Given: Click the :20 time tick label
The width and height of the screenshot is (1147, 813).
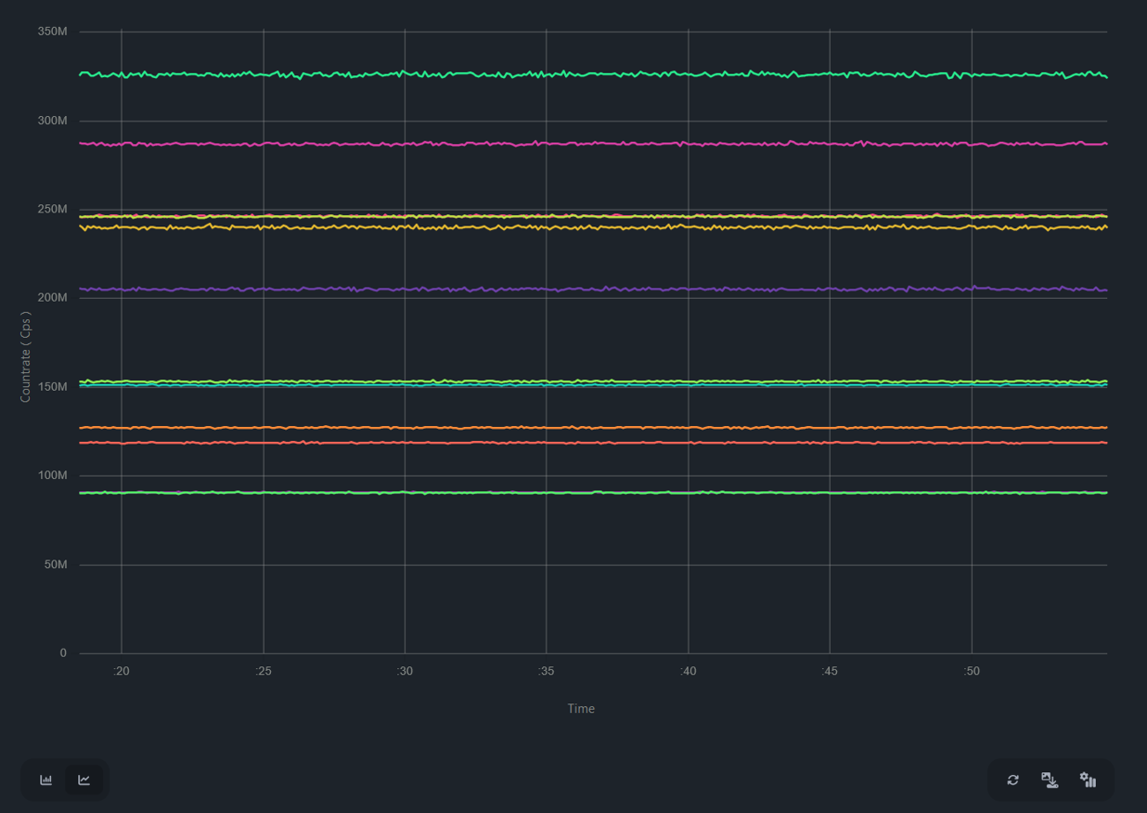Looking at the screenshot, I should (x=121, y=671).
